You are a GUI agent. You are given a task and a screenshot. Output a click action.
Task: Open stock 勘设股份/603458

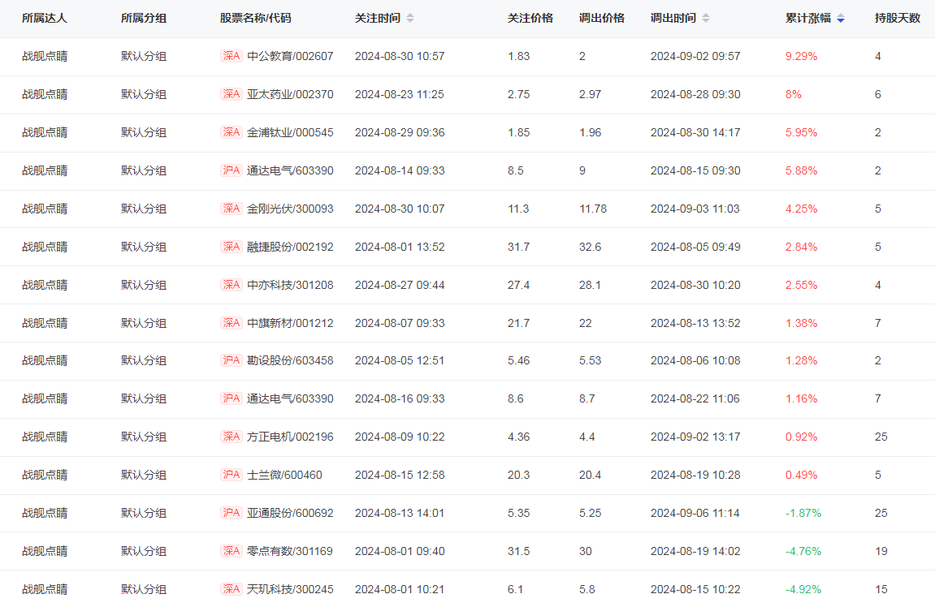(290, 360)
